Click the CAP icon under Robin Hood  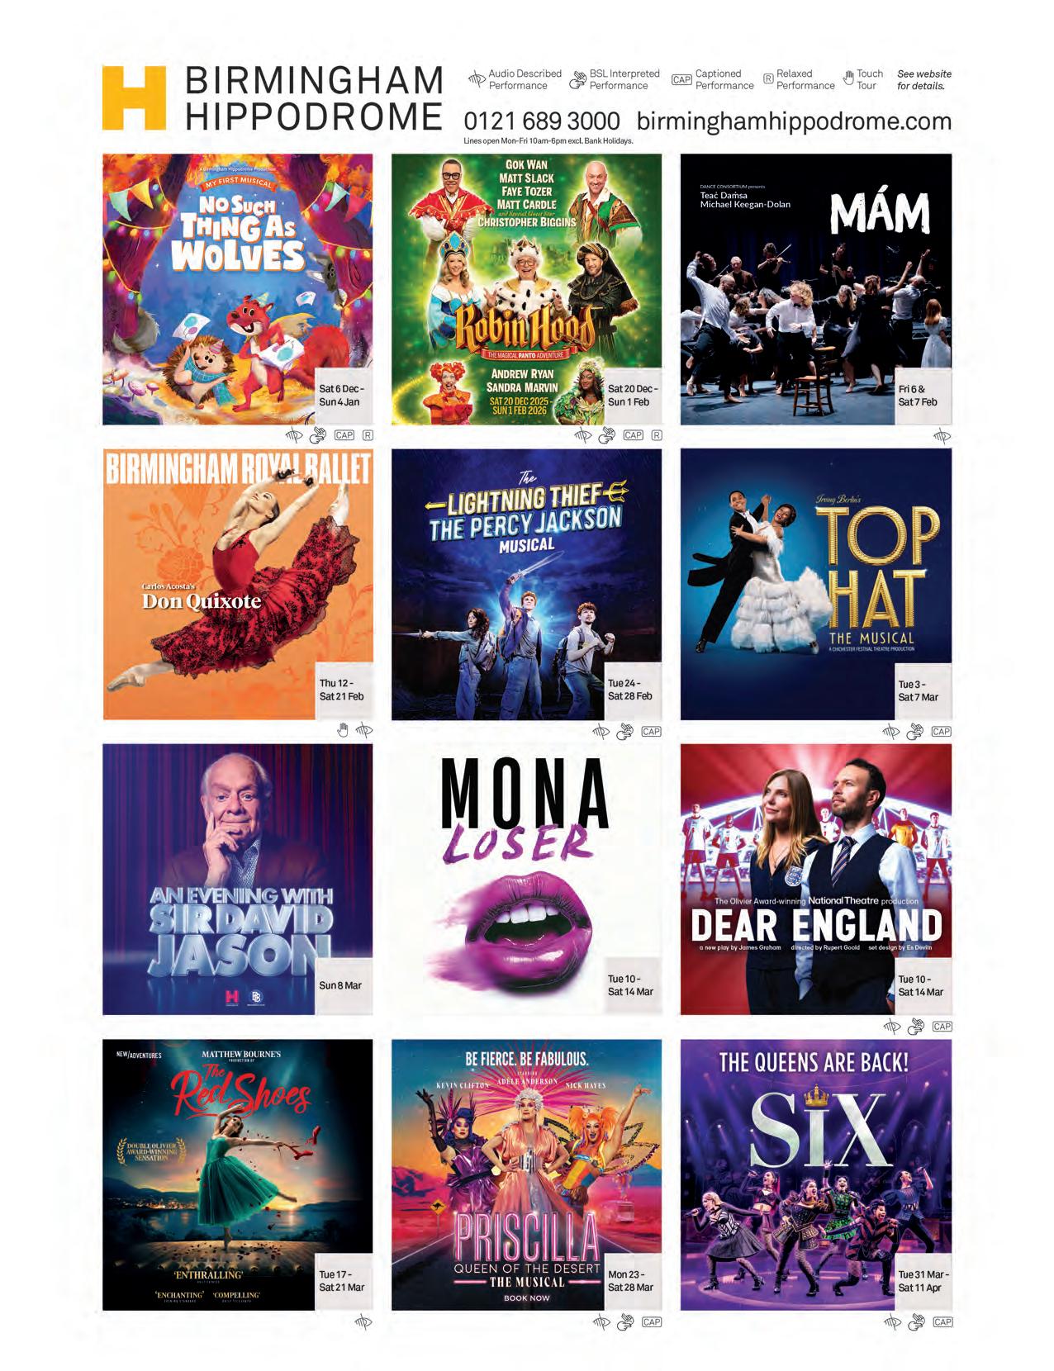(634, 435)
